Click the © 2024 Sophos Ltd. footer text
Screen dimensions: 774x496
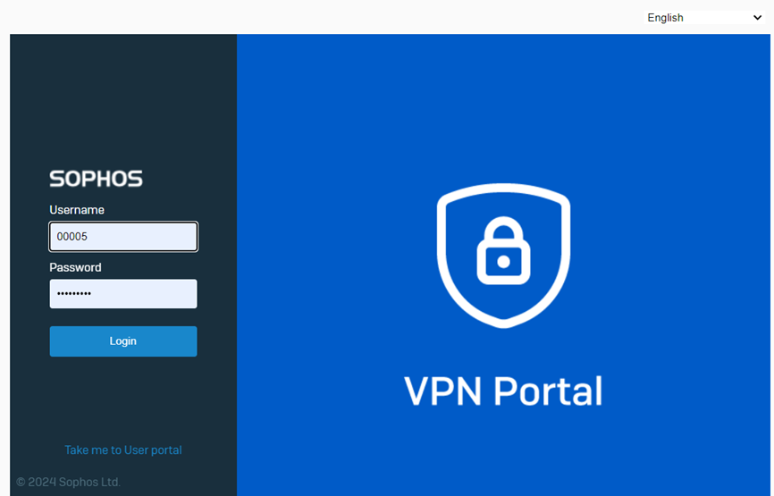tap(68, 482)
